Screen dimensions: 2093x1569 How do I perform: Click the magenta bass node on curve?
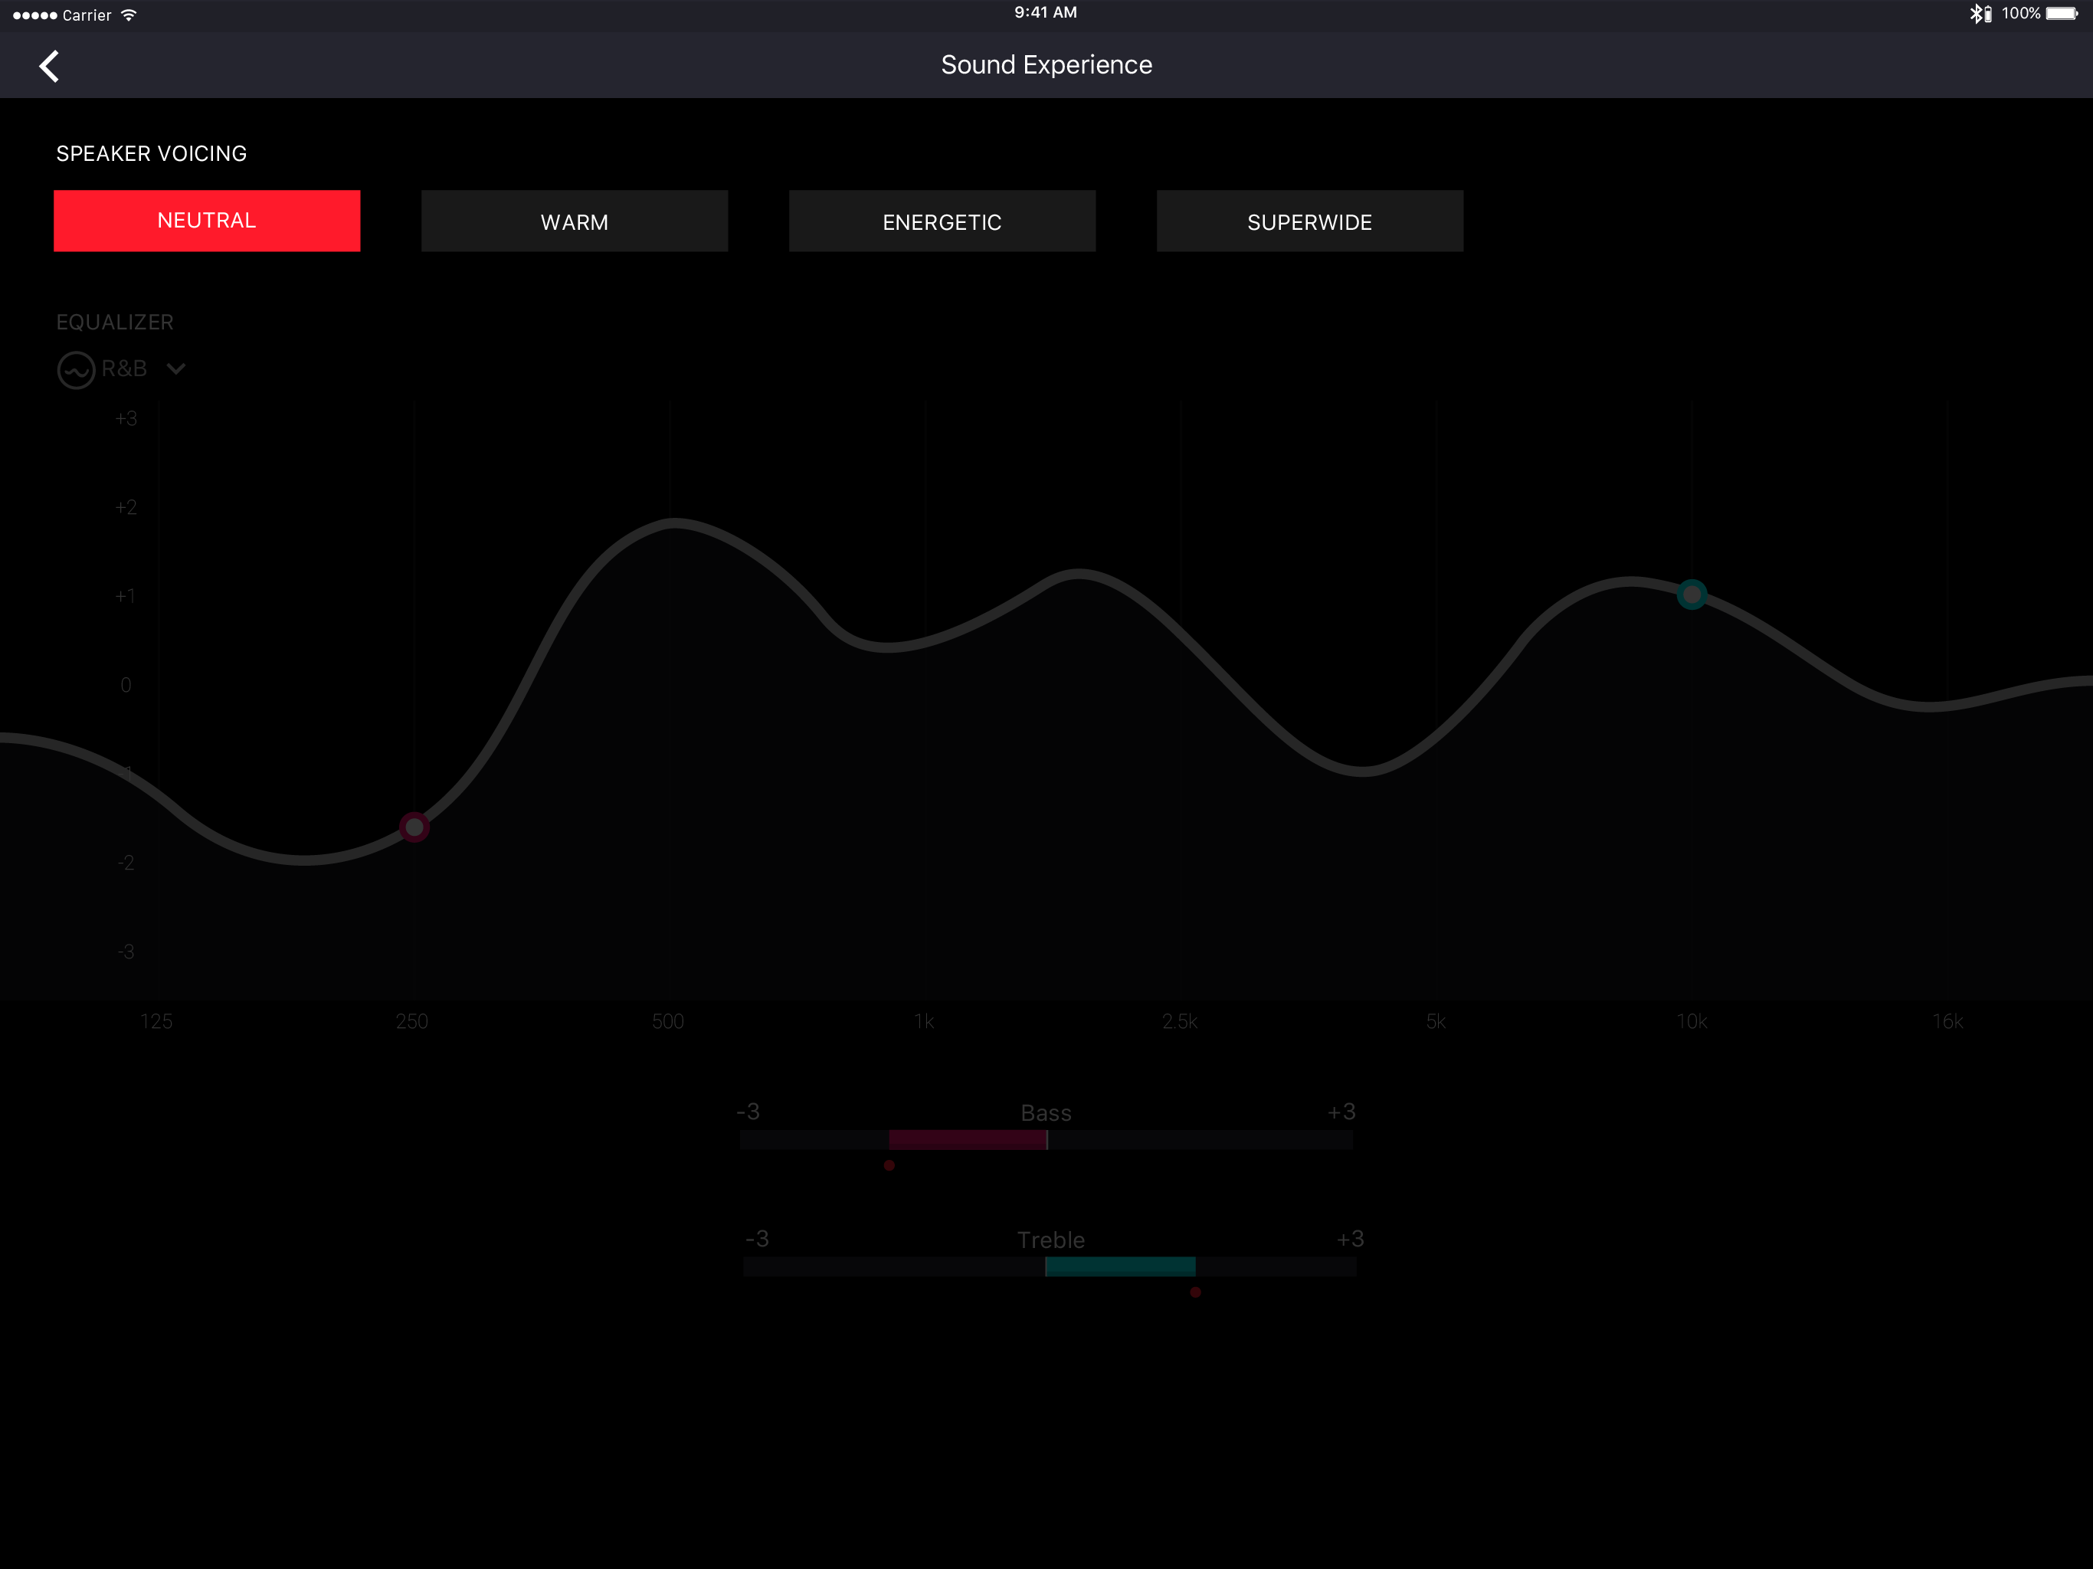pos(414,827)
